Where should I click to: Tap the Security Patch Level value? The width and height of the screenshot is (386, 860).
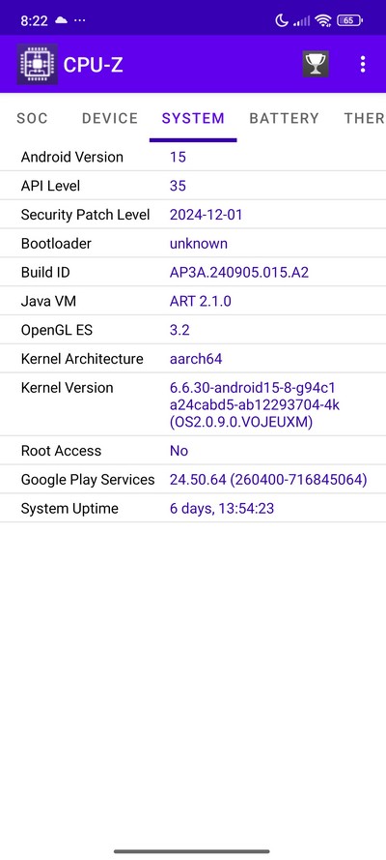[x=206, y=215]
